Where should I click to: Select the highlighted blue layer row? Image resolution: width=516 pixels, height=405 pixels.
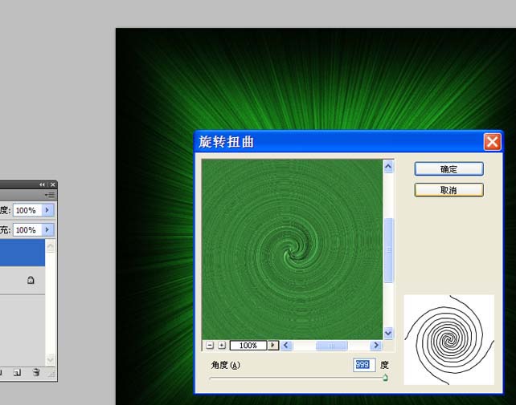tap(23, 253)
